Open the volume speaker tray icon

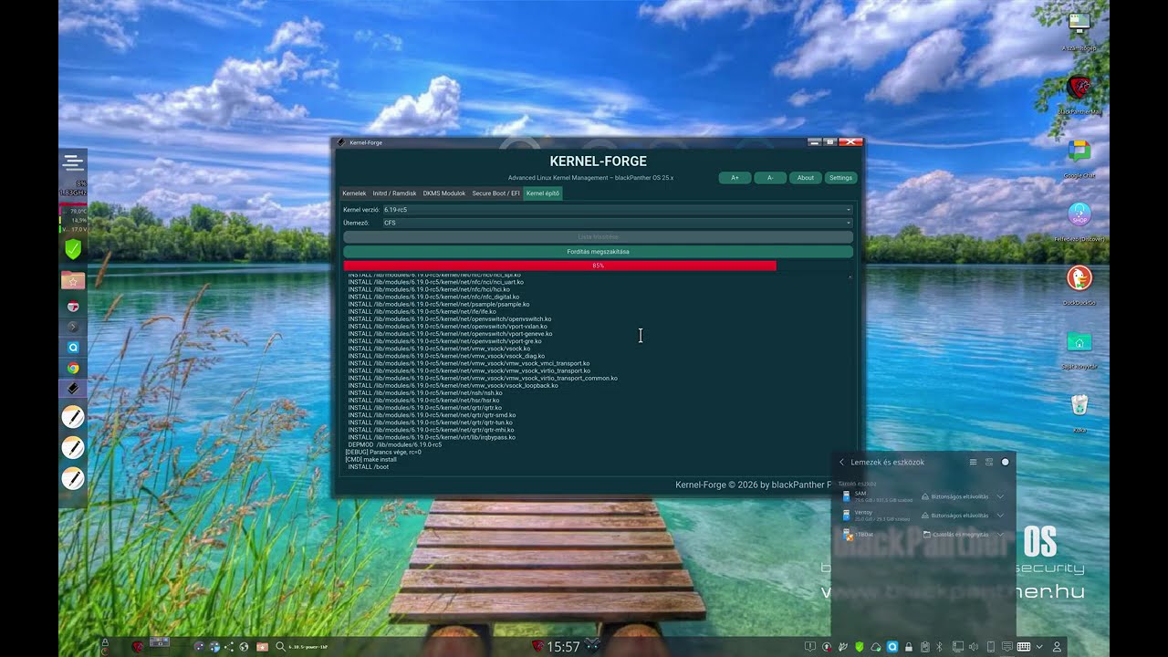pos(973,647)
